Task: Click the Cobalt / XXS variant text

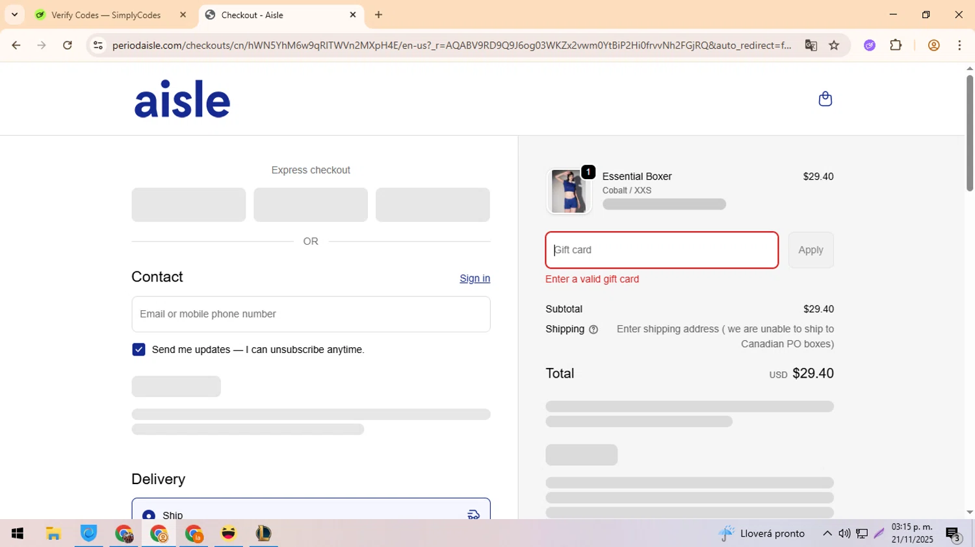Action: tap(627, 191)
